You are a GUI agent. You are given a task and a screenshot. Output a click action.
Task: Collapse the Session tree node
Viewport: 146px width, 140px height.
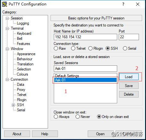[x=7, y=18]
